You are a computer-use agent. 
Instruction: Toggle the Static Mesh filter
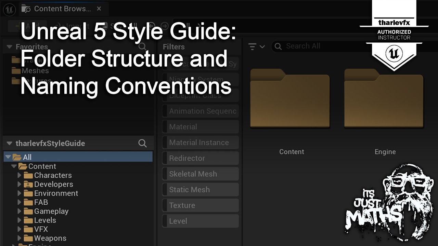[200, 190]
